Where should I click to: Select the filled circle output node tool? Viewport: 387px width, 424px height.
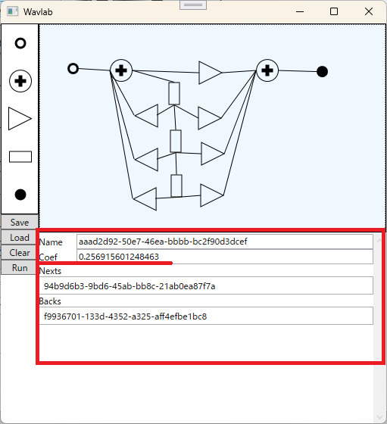pos(20,195)
